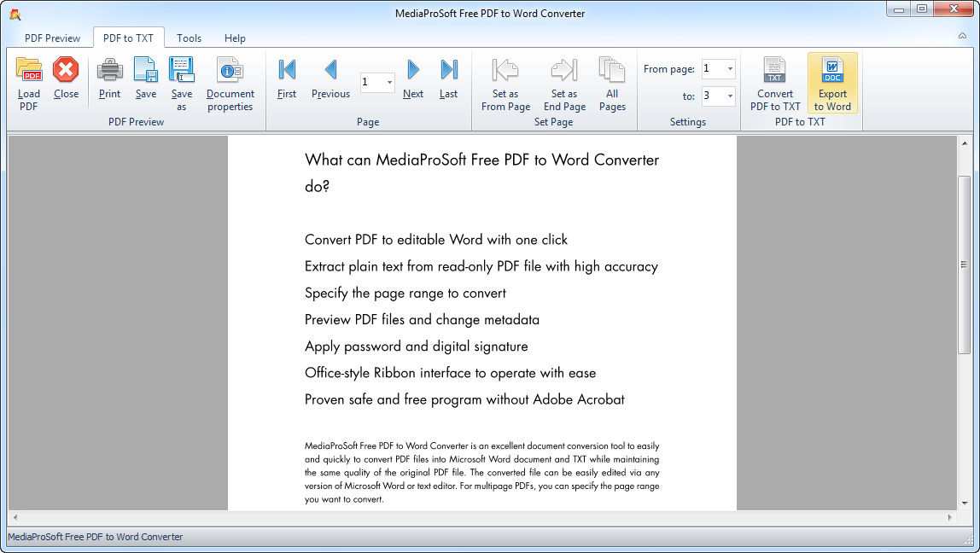Viewport: 980px width, 553px height.
Task: Click the heading 'What can MediaProSoft Free PDF to Word Converter'
Action: (481, 160)
